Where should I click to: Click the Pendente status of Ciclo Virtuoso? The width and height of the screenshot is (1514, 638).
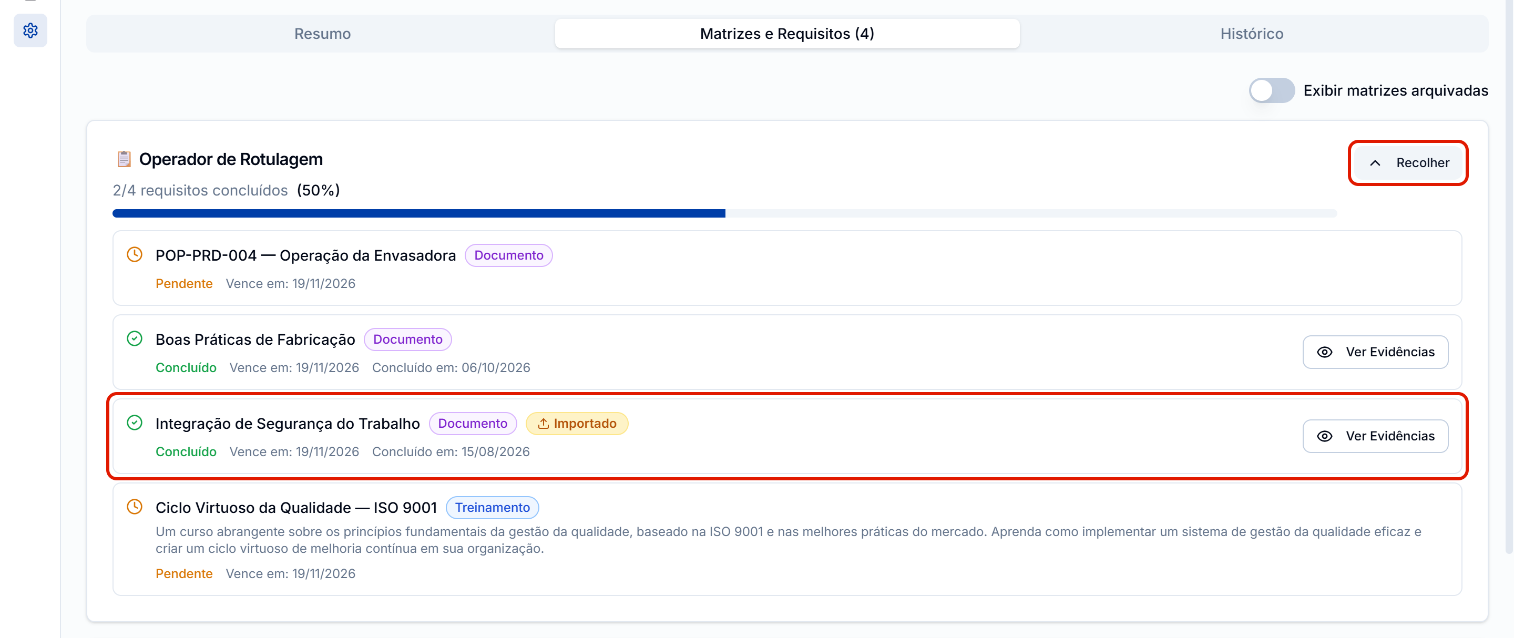184,573
